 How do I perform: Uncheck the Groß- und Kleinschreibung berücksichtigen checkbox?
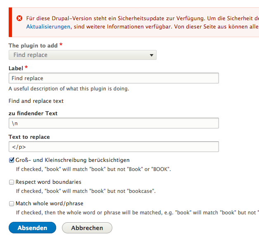12,160
